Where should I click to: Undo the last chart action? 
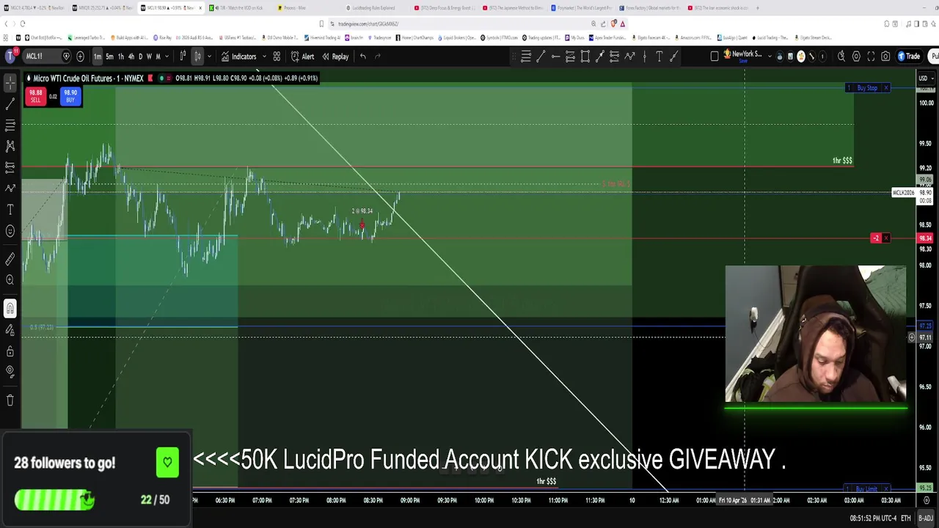[362, 56]
